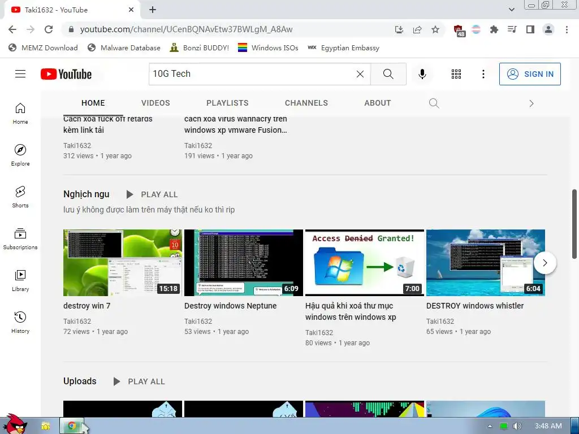Open the Bonzi BUDDY! bookmark

[x=199, y=47]
